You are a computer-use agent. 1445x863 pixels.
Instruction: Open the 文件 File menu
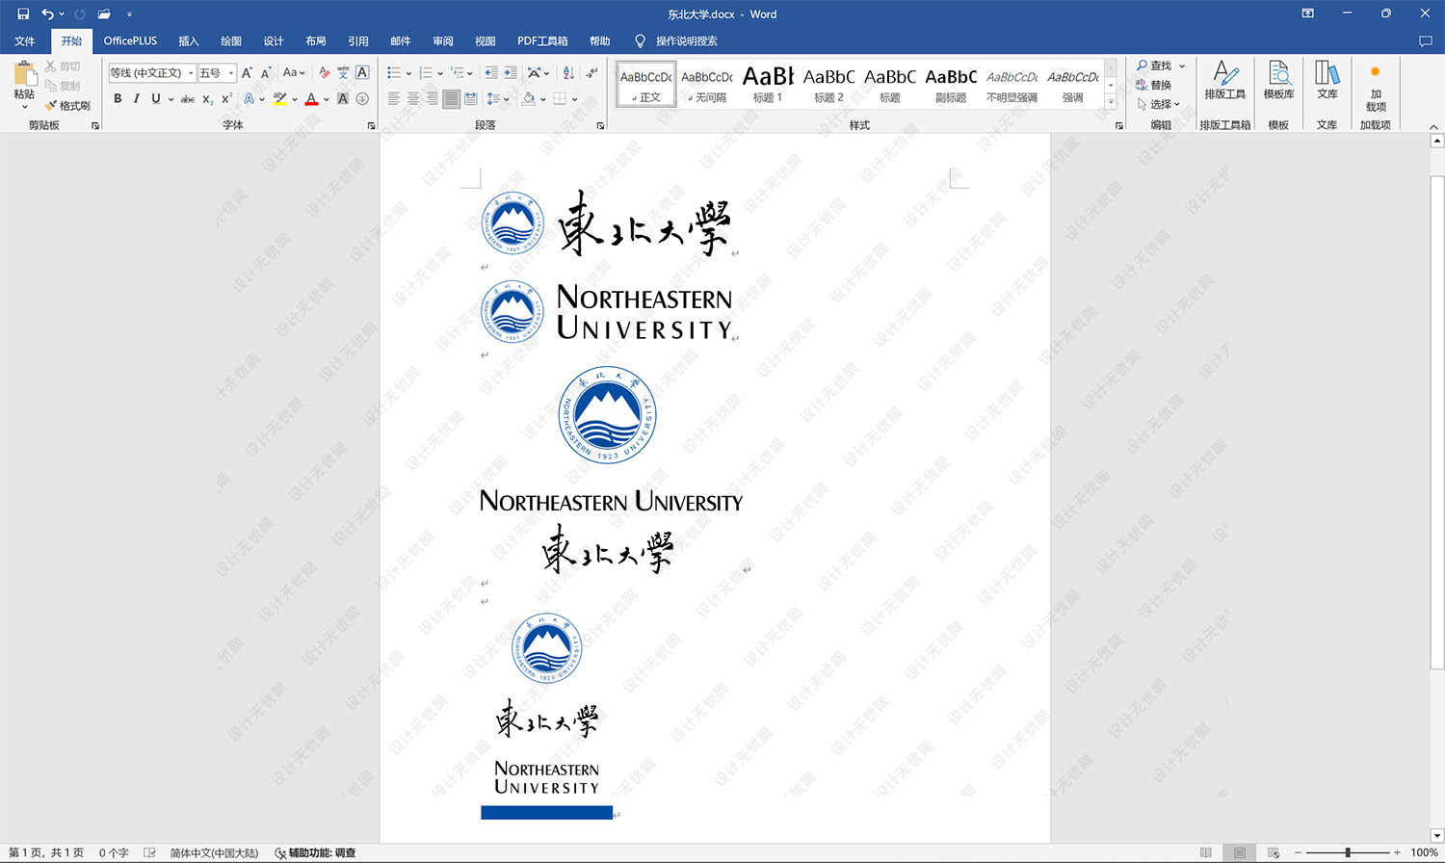25,41
